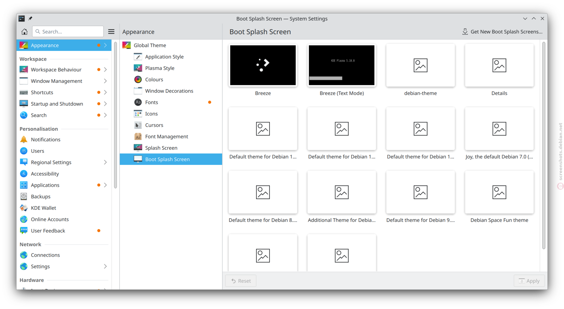Image resolution: width=564 pixels, height=309 pixels.
Task: Click the Search input field
Action: [x=68, y=32]
